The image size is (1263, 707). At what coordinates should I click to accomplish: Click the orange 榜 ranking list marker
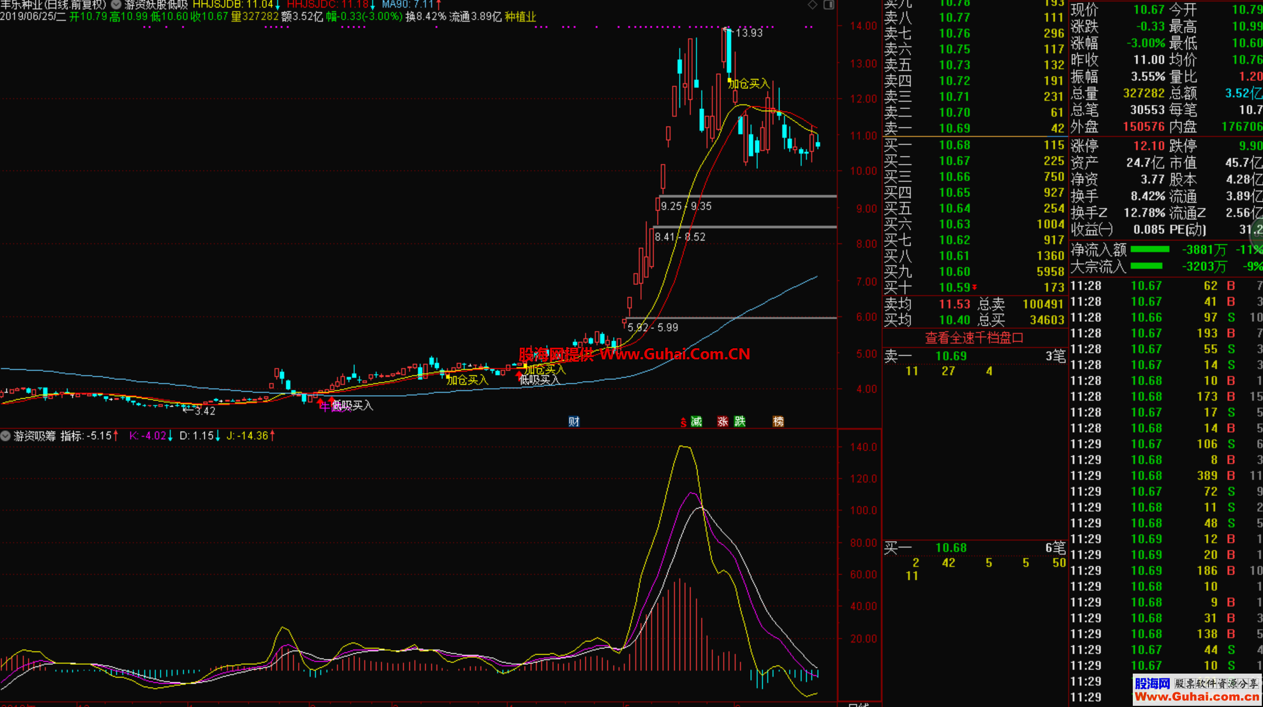[778, 422]
